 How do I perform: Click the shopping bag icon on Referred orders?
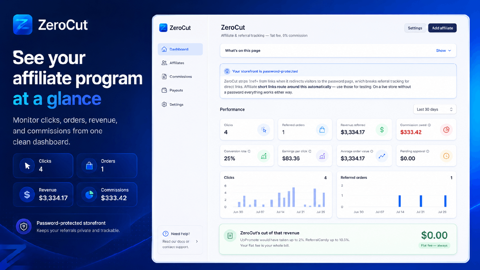click(x=322, y=130)
